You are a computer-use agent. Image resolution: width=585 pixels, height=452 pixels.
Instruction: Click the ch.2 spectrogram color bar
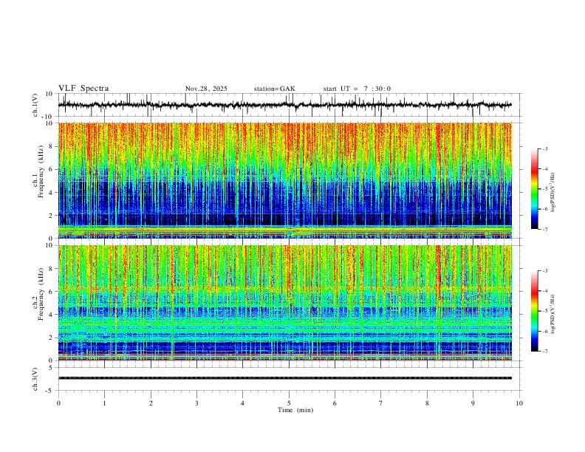click(535, 311)
